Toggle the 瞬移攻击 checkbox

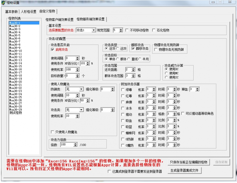pyautogui.click(x=133, y=49)
